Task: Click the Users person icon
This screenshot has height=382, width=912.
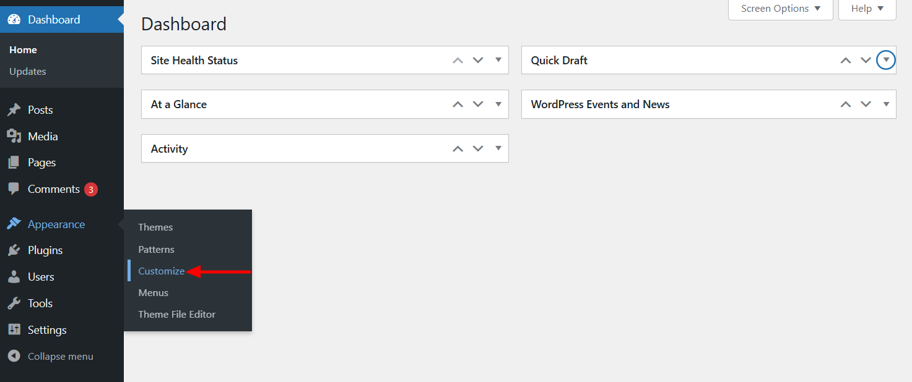Action: tap(14, 277)
